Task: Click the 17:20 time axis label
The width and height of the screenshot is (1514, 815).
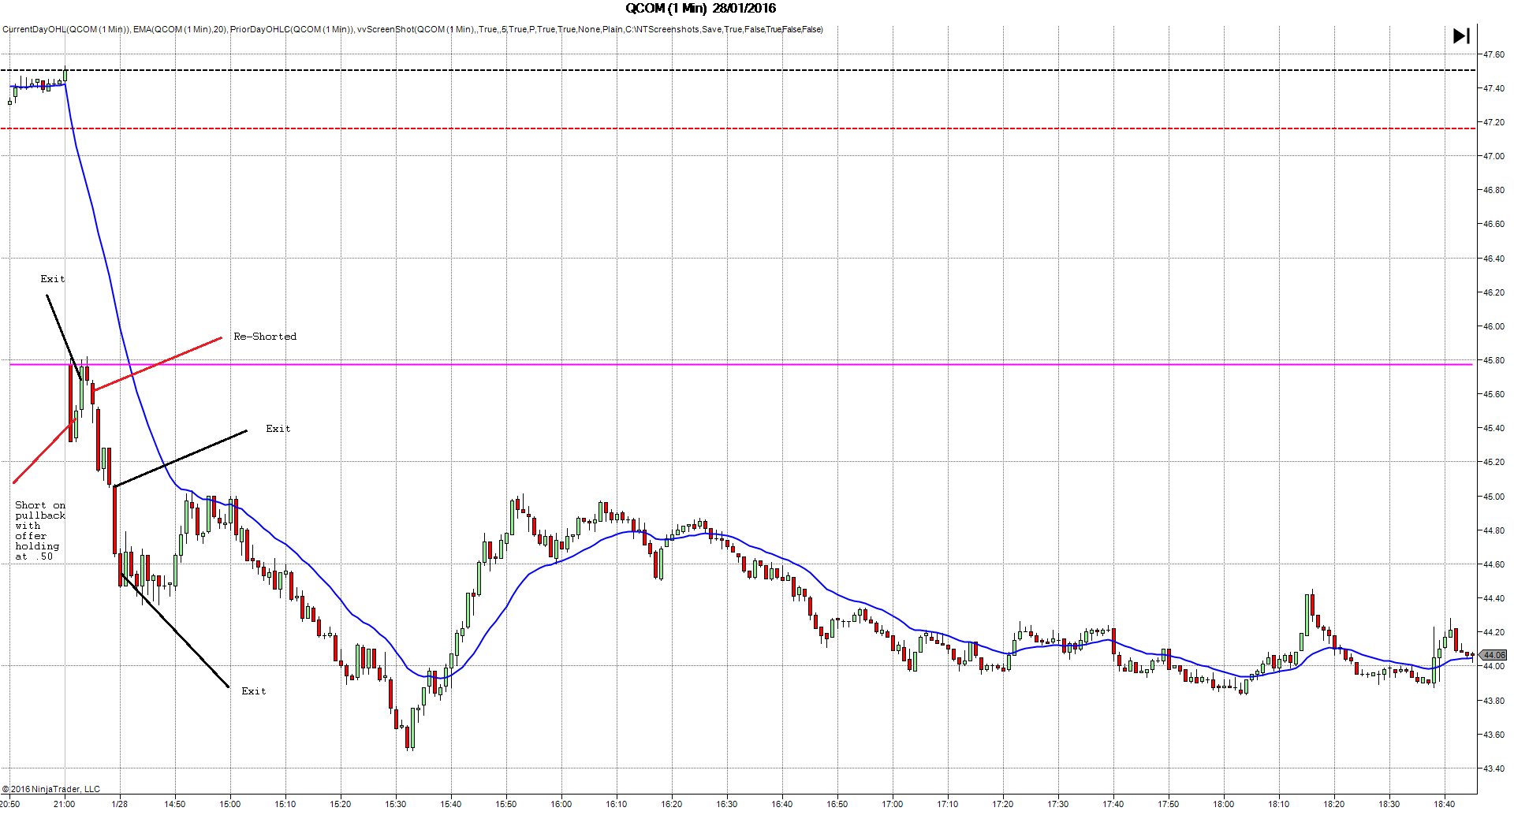Action: click(1003, 805)
